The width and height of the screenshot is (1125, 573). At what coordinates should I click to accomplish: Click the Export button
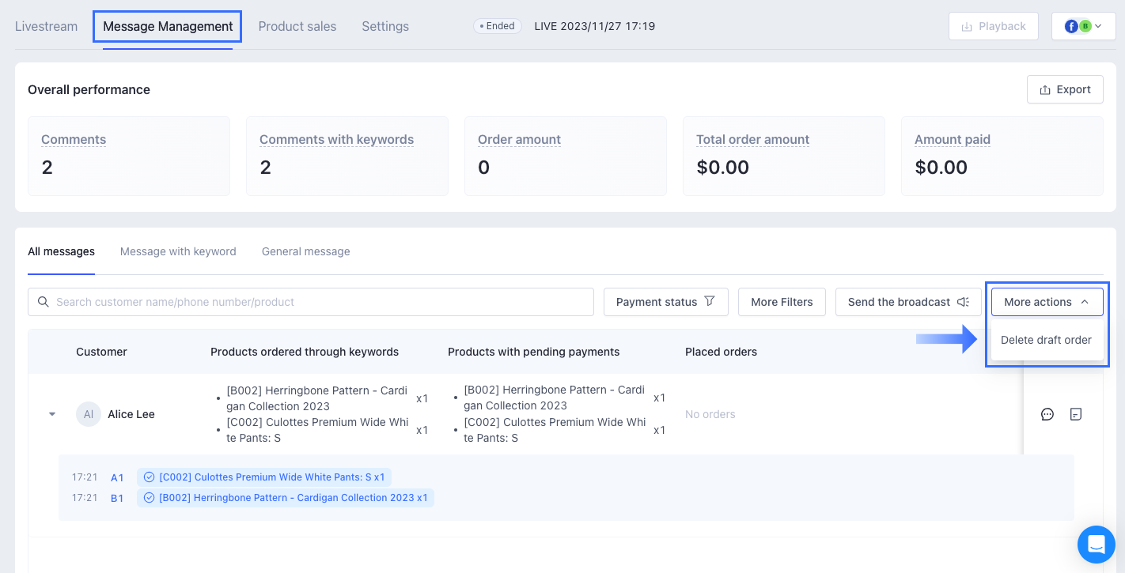(1065, 89)
